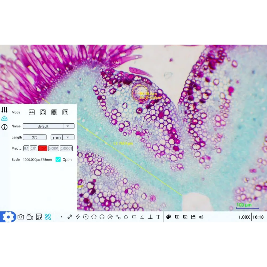Open the color palette picker
This screenshot has height=267, width=267.
pos(168,217)
